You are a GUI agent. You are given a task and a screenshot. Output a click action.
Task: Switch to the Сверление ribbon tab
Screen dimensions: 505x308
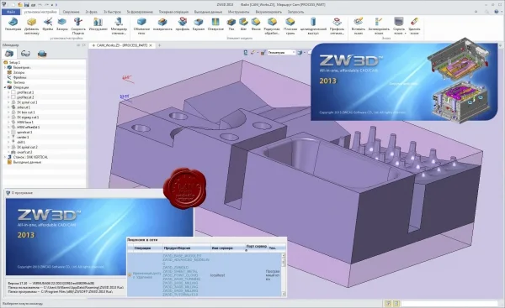[x=71, y=12]
